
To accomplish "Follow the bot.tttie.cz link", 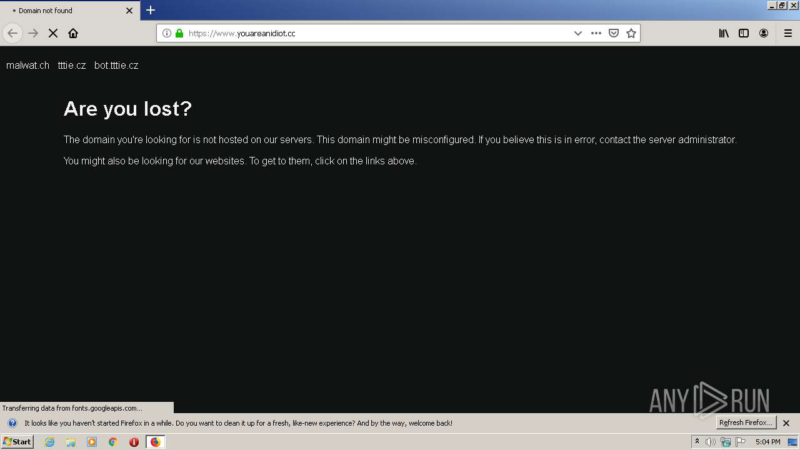I will pyautogui.click(x=116, y=65).
